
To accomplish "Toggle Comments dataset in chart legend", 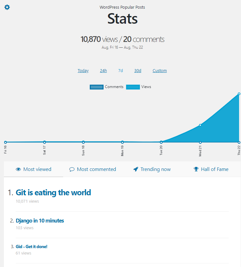I will (97, 87).
